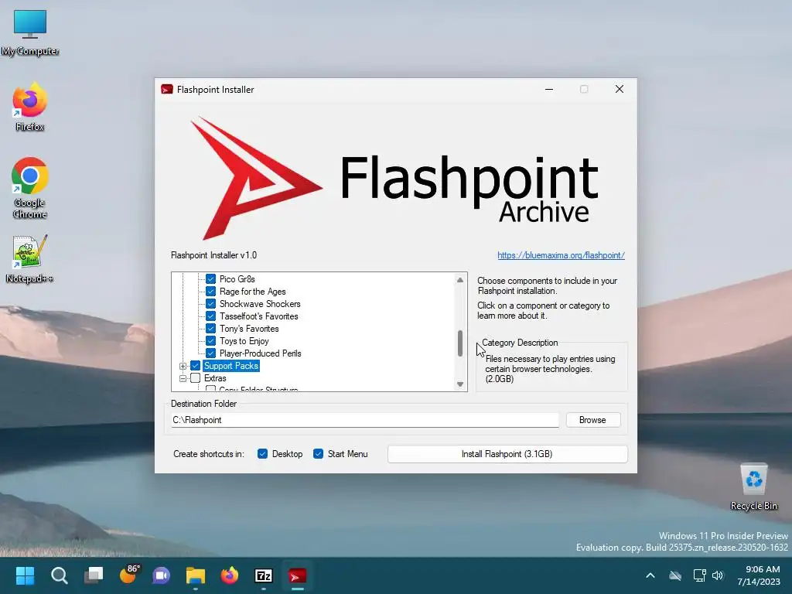Click the Install Flashpoint (3.1GB) button
792x594 pixels.
pyautogui.click(x=507, y=453)
